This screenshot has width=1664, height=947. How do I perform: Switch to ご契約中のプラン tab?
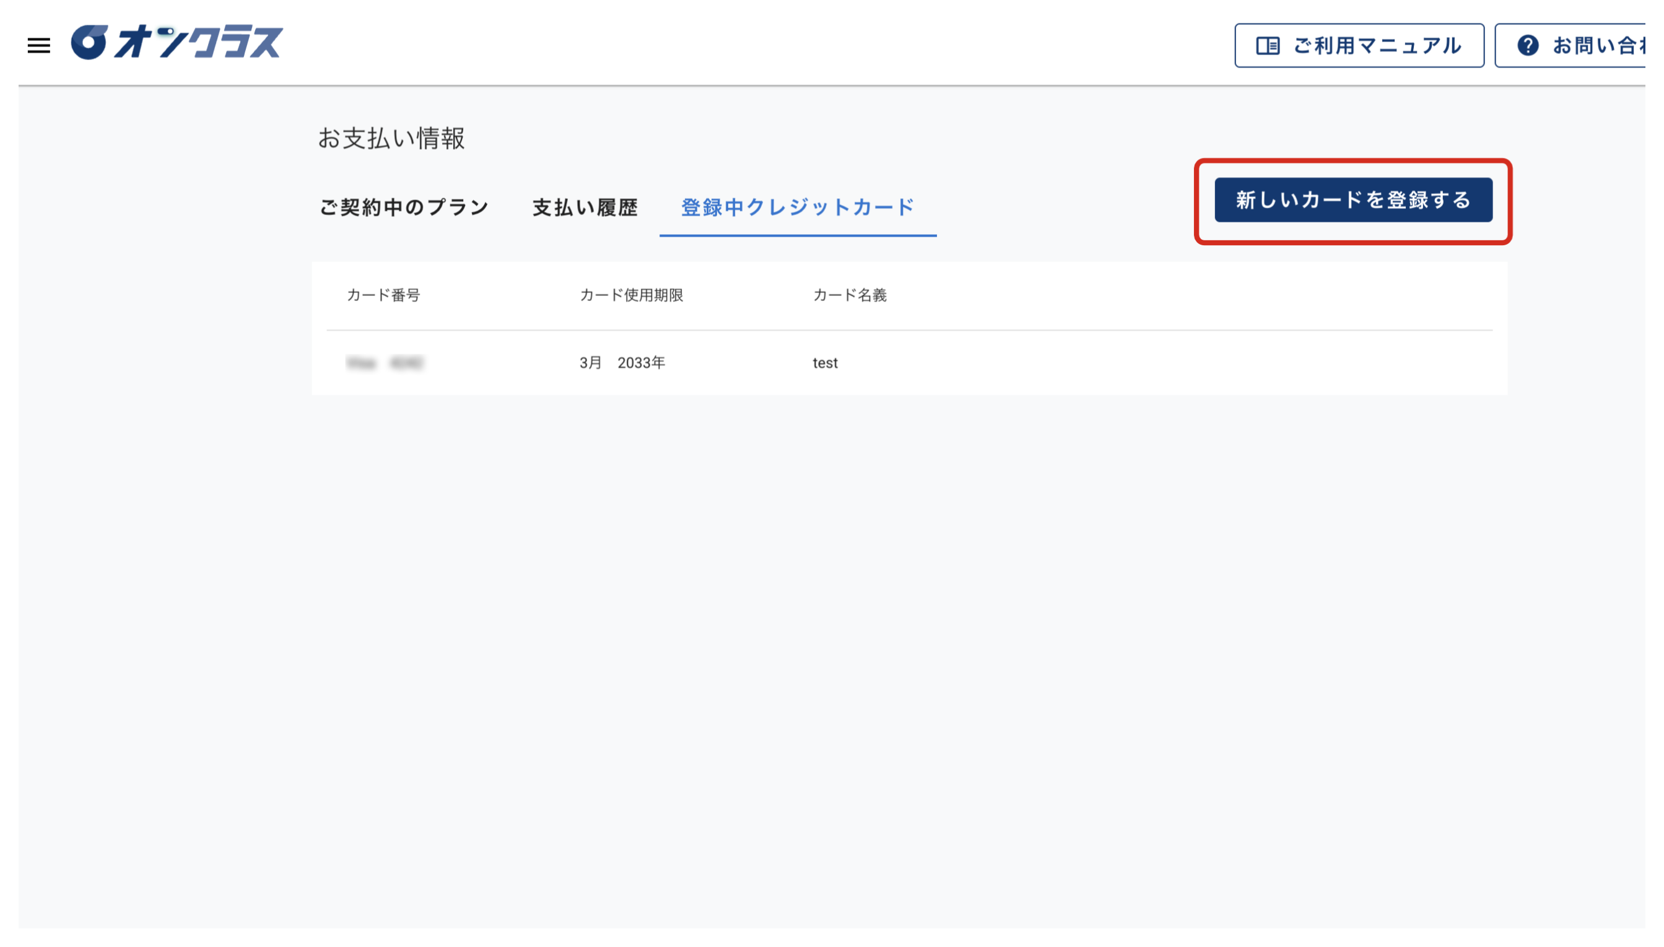click(404, 207)
